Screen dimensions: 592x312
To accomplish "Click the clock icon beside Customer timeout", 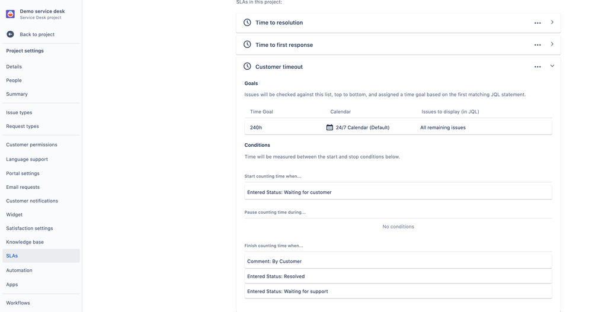I will click(x=247, y=66).
